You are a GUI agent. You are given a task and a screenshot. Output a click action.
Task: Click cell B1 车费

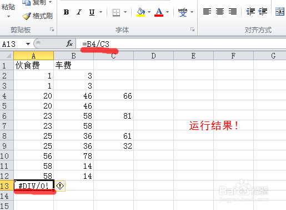(x=74, y=65)
